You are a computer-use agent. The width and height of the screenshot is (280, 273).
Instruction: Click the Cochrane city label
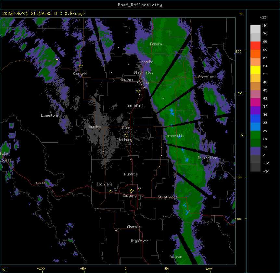tap(105, 184)
